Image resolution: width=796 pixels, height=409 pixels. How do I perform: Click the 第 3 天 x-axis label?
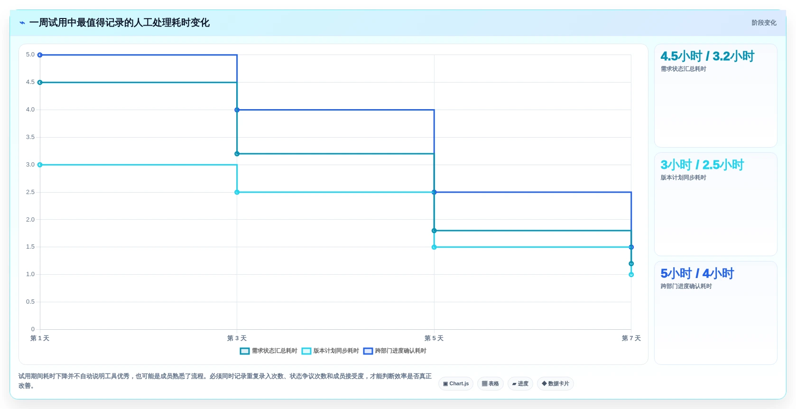click(x=237, y=338)
